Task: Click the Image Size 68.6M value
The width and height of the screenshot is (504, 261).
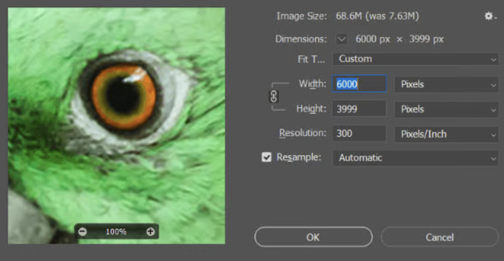Action: 377,16
